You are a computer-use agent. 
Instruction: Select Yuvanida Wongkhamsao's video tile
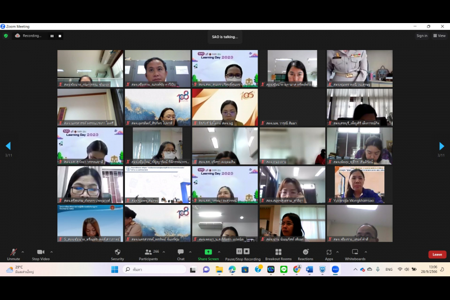pos(359,184)
